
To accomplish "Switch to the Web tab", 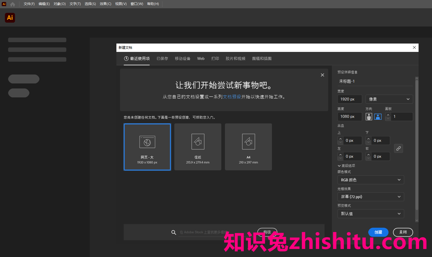I will pyautogui.click(x=201, y=59).
